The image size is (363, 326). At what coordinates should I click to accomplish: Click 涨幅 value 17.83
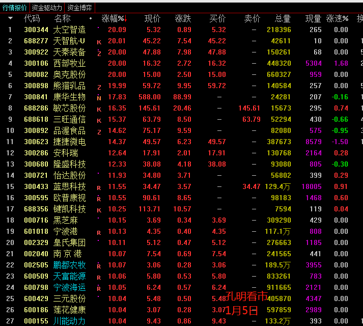pyautogui.click(x=117, y=97)
